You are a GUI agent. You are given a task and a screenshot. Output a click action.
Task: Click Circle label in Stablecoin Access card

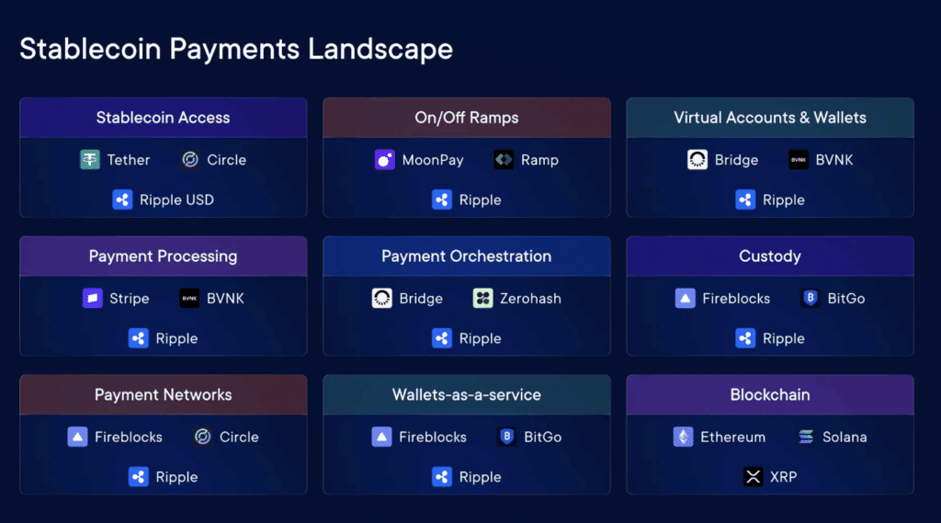pyautogui.click(x=226, y=160)
